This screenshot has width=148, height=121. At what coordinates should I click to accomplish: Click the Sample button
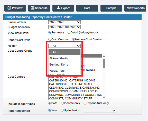(111, 8)
